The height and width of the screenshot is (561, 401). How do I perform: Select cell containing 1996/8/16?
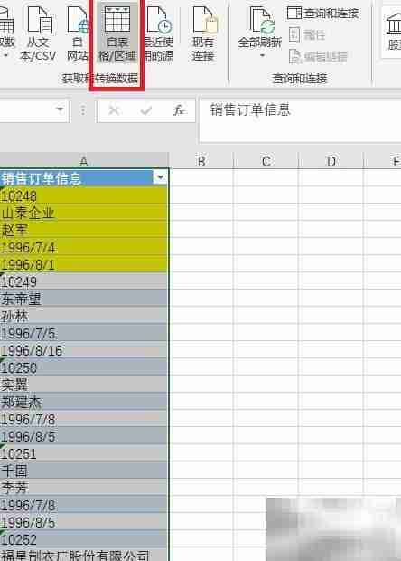coord(84,350)
